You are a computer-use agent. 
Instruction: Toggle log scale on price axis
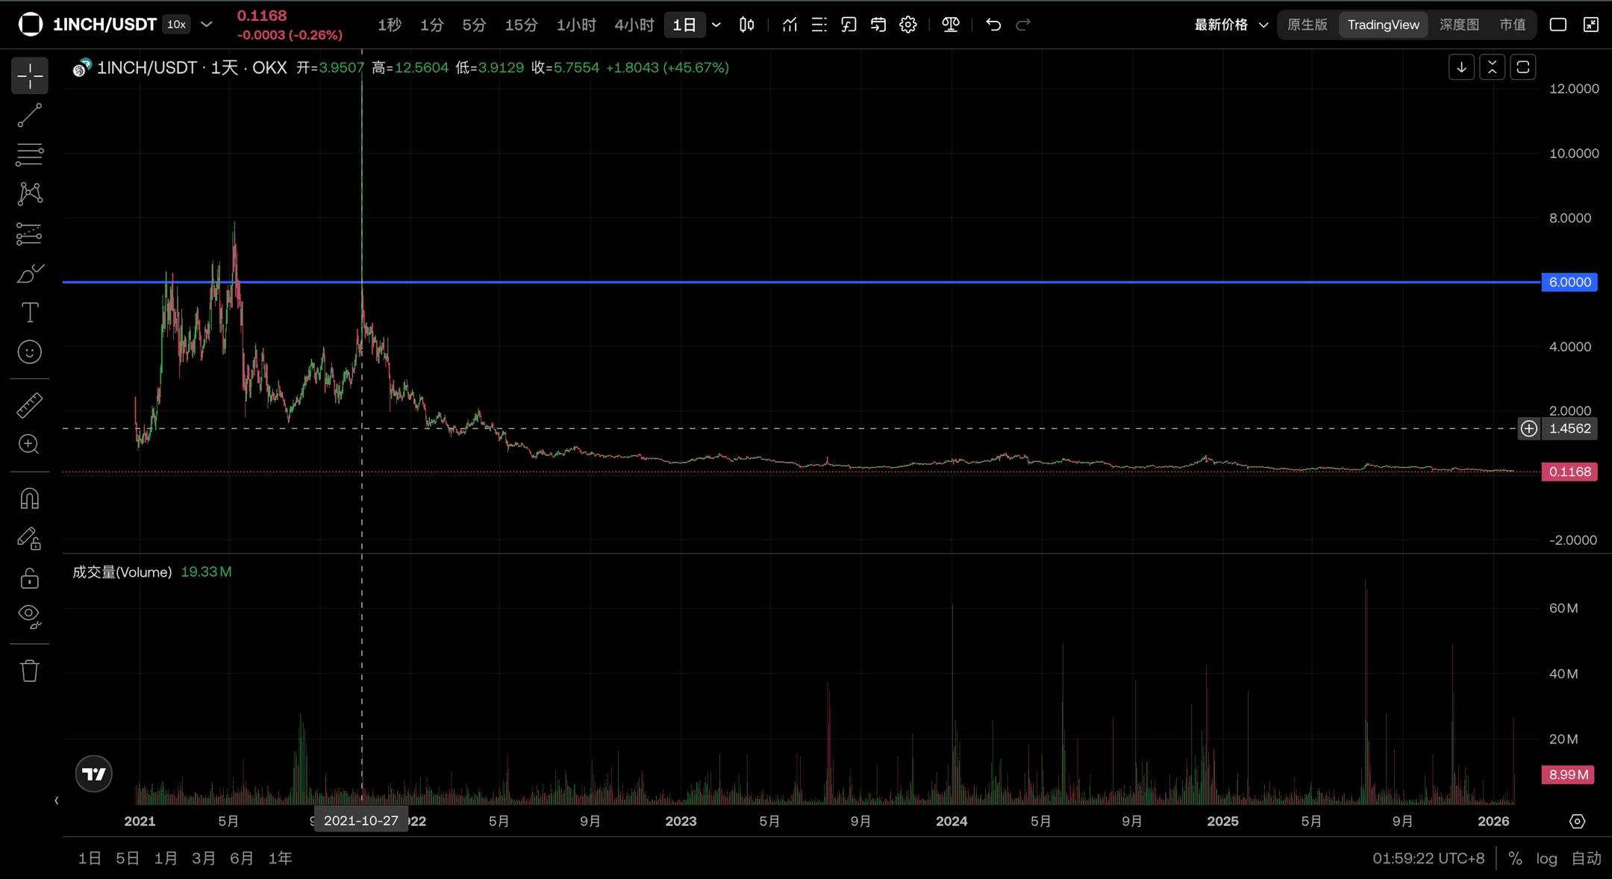click(1546, 858)
